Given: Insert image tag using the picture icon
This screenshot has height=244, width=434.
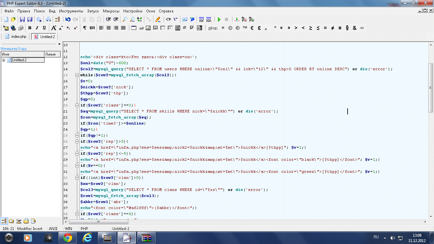Looking at the screenshot, I should (148, 28).
